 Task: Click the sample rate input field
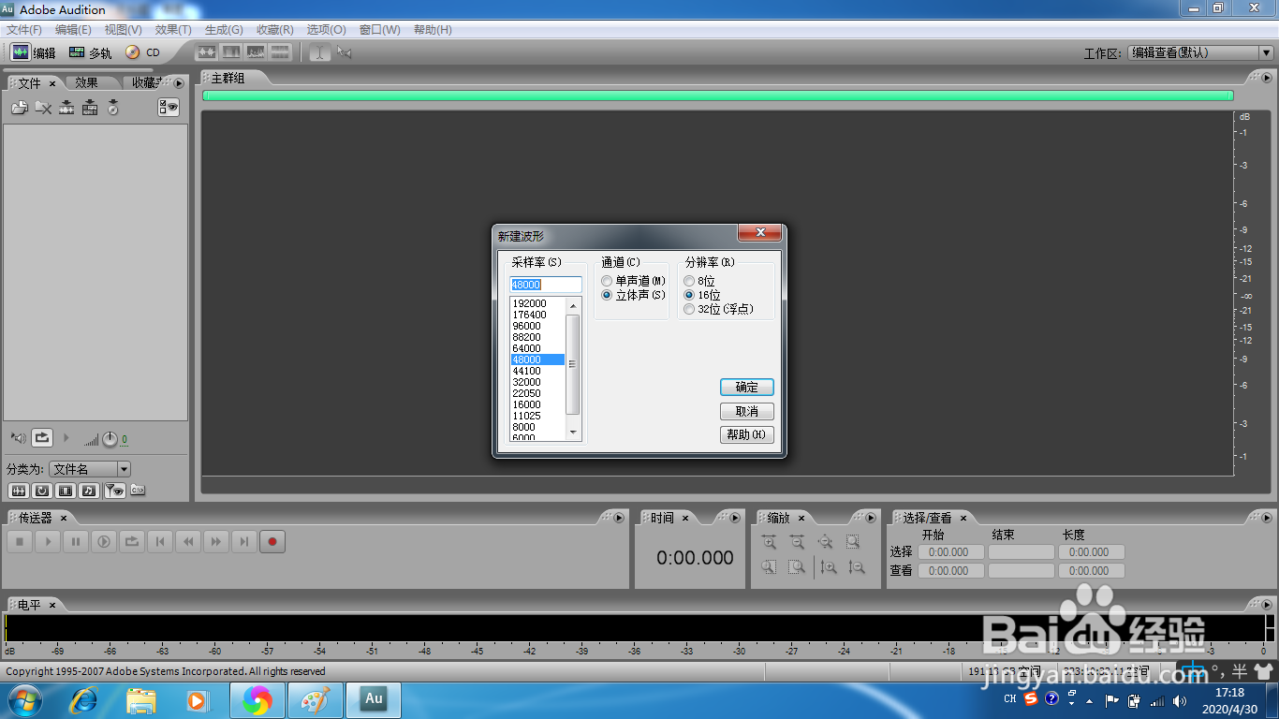pos(546,285)
